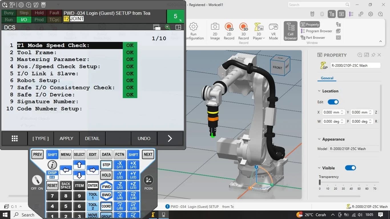Screen dimensions: 390x219
Task: Click the info (i) key on teach pendant
Action: 52,165
